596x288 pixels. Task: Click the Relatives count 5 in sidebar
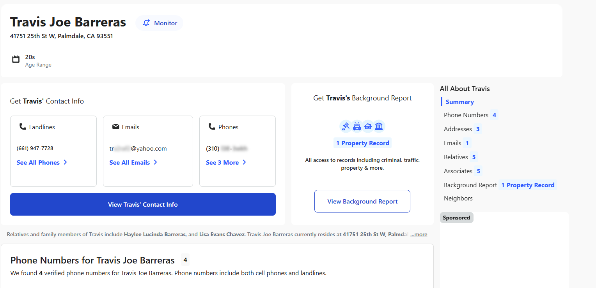(x=474, y=157)
